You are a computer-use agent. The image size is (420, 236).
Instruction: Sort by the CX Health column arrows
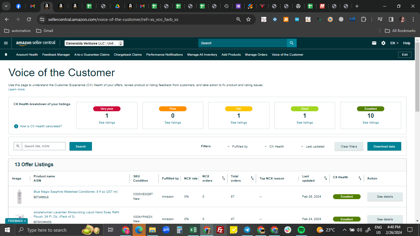coord(360,178)
